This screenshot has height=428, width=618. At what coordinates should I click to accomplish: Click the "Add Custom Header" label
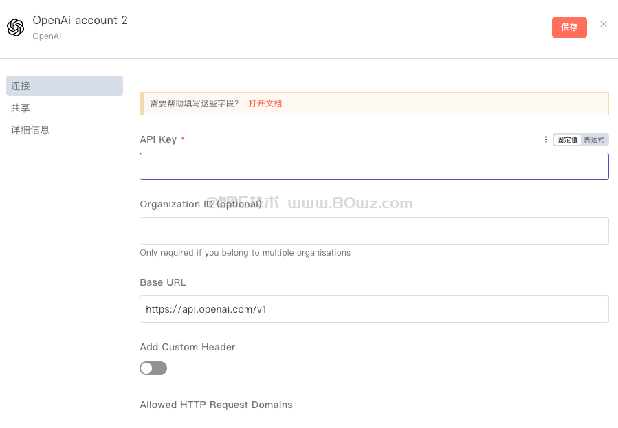(x=188, y=347)
